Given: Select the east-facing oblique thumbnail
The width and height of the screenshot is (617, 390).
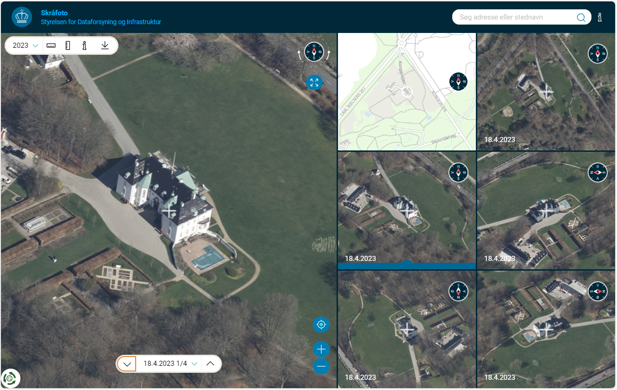Looking at the screenshot, I should pos(546,210).
